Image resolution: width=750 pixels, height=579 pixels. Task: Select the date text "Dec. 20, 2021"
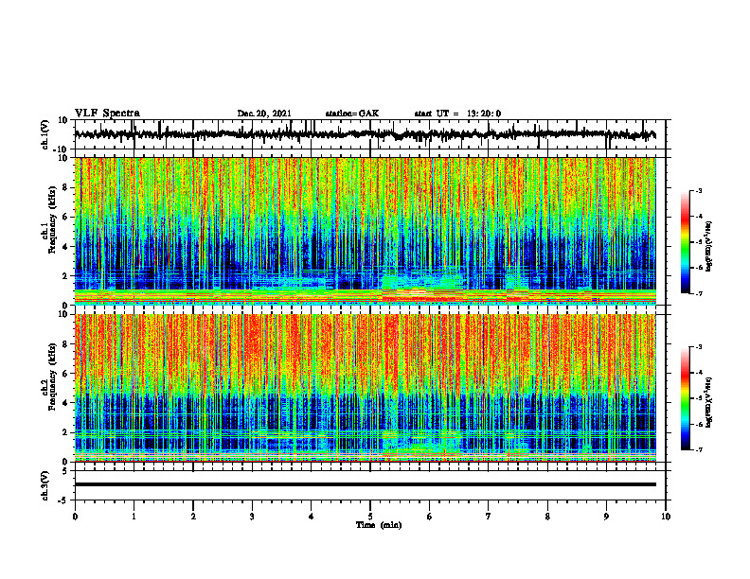(x=264, y=114)
